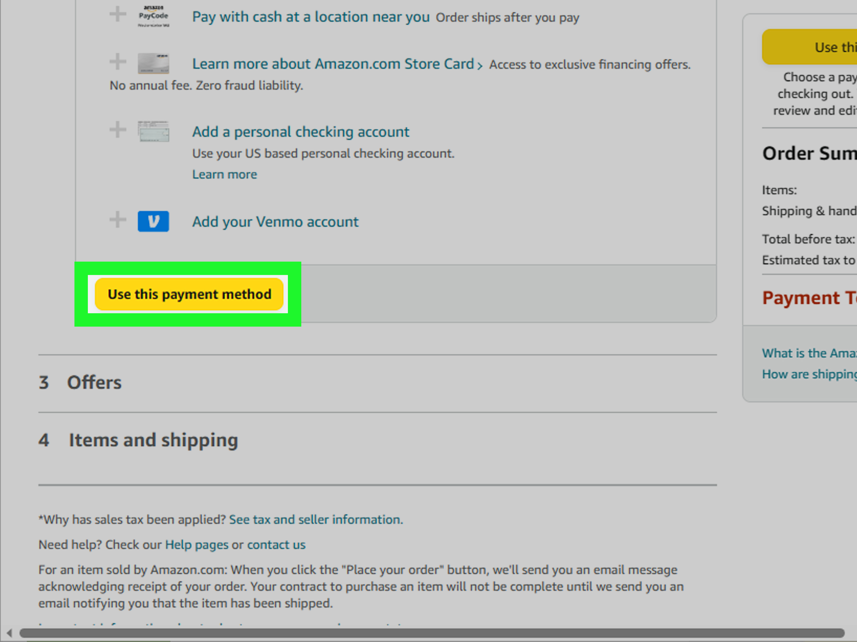Click the Estimated tax label

(x=809, y=260)
